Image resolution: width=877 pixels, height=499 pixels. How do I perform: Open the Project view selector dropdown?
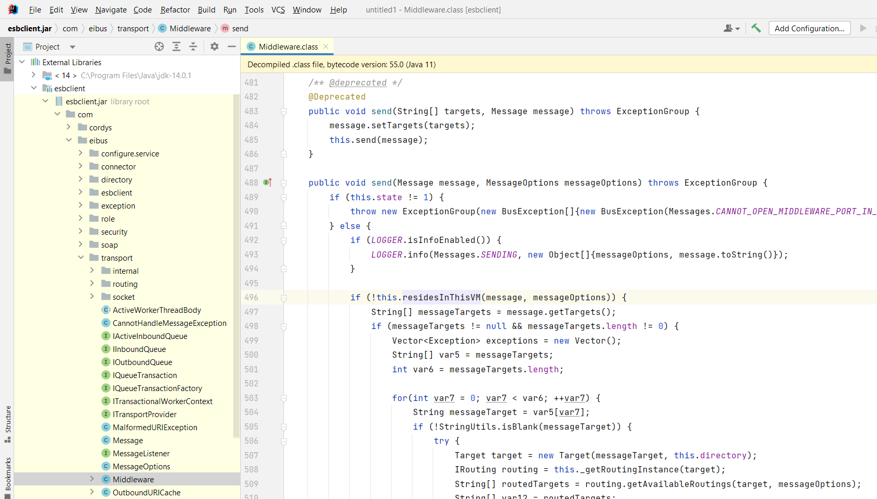(73, 46)
